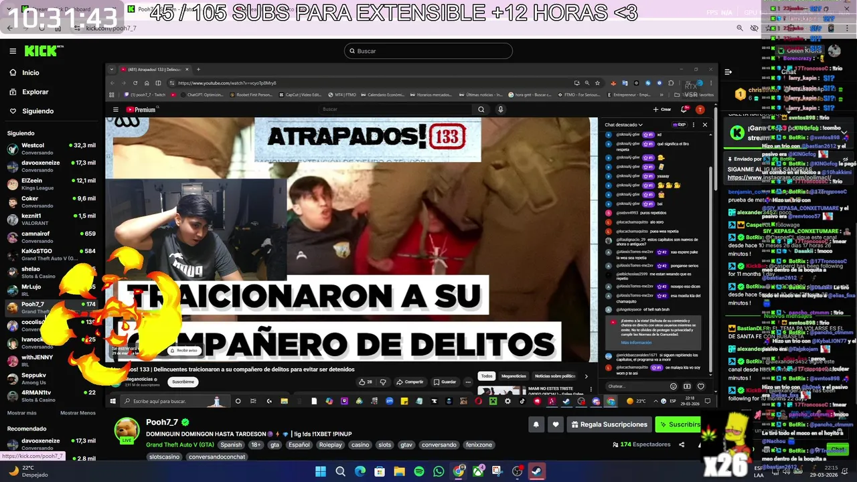Open Windows taskbar search magnifier
857x482 pixels.
(x=340, y=471)
